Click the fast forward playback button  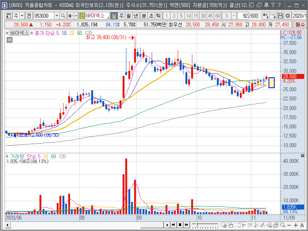tap(187, 225)
